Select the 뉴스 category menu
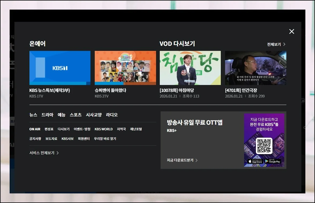The image size is (315, 203). point(33,115)
